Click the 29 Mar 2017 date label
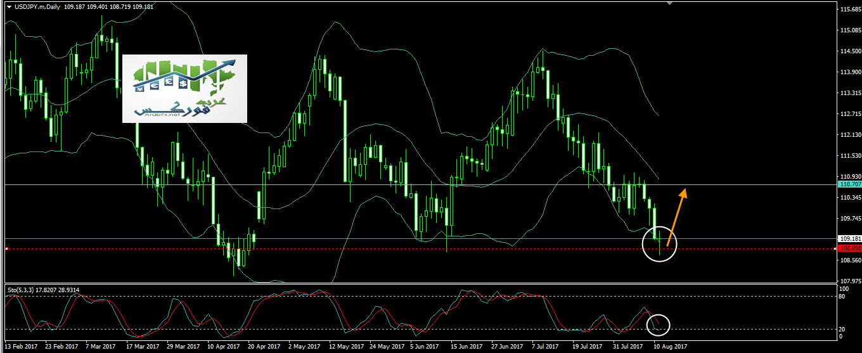The height and width of the screenshot is (353, 862). pyautogui.click(x=184, y=347)
